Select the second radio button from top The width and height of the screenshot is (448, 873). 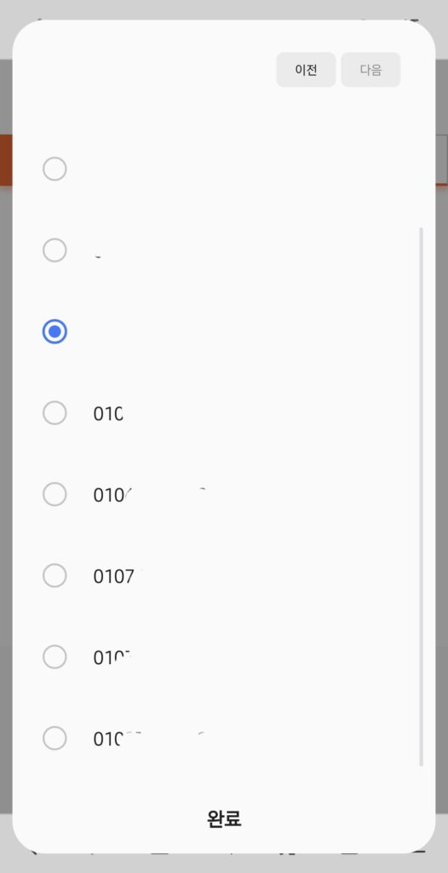(x=55, y=250)
